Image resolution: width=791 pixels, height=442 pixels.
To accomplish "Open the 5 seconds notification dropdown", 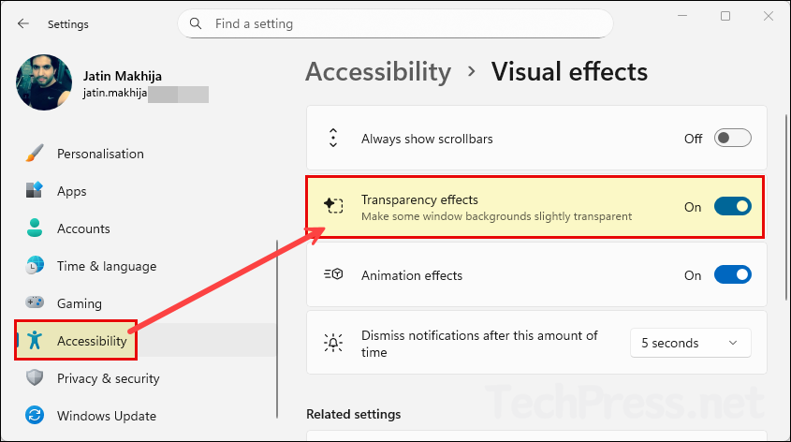I will click(x=690, y=343).
